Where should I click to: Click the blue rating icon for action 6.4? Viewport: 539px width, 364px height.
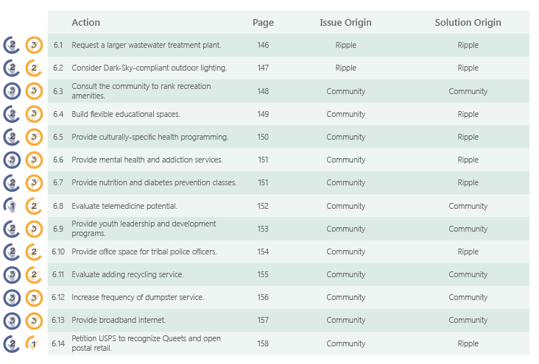(x=12, y=114)
